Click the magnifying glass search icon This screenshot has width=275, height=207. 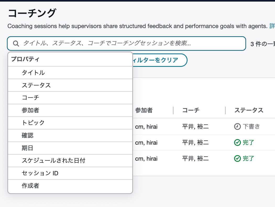tap(16, 43)
